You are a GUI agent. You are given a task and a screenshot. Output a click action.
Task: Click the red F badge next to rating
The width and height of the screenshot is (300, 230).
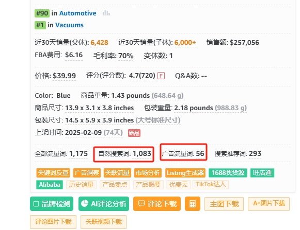pos(161,76)
